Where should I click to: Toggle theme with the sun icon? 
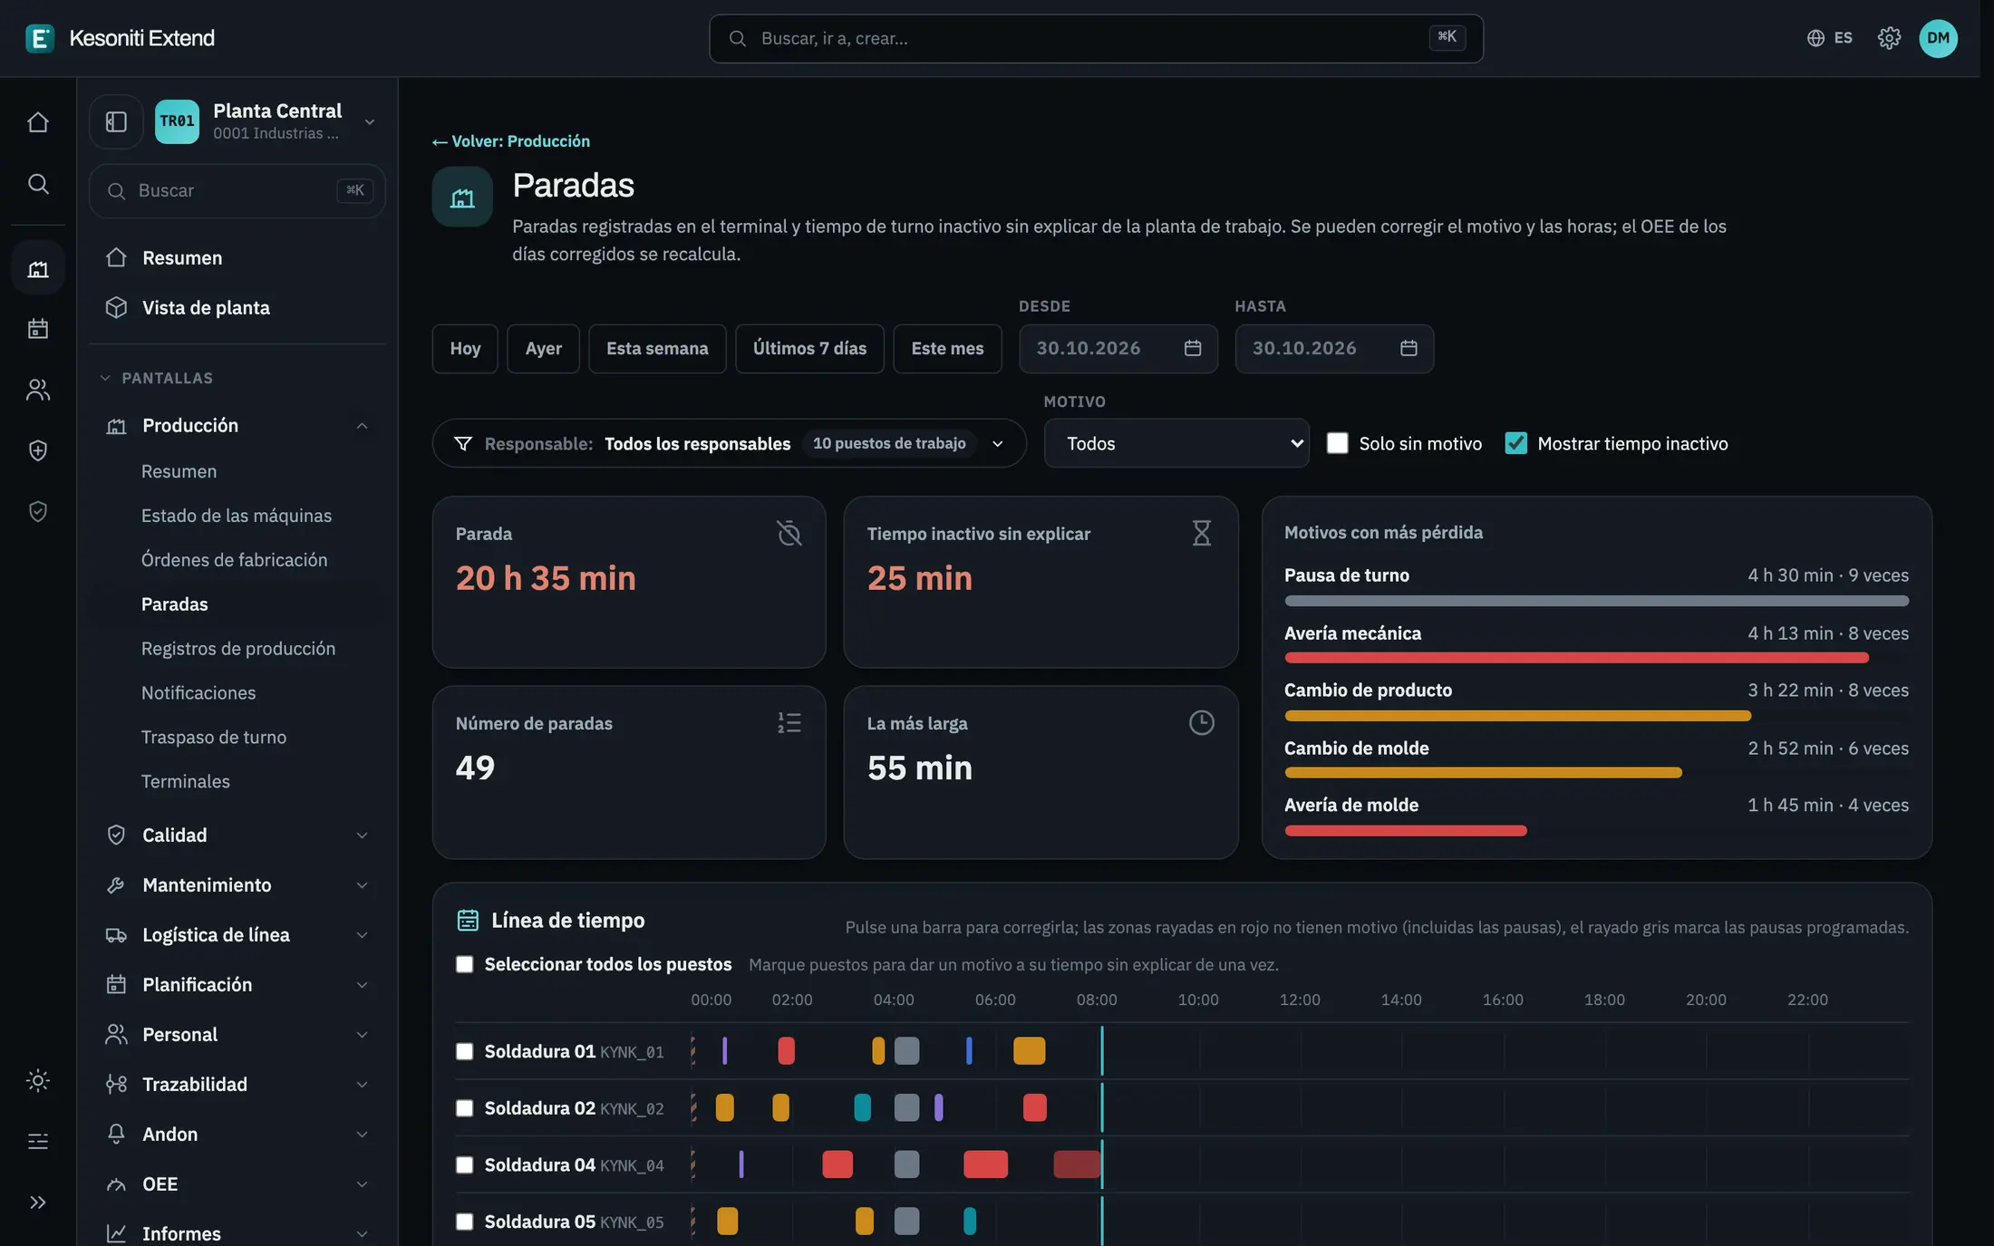coord(38,1080)
